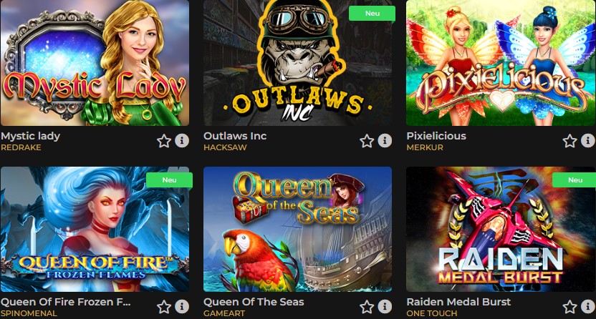Mark Outlaws Inc as favorite
The width and height of the screenshot is (596, 319).
(x=367, y=141)
